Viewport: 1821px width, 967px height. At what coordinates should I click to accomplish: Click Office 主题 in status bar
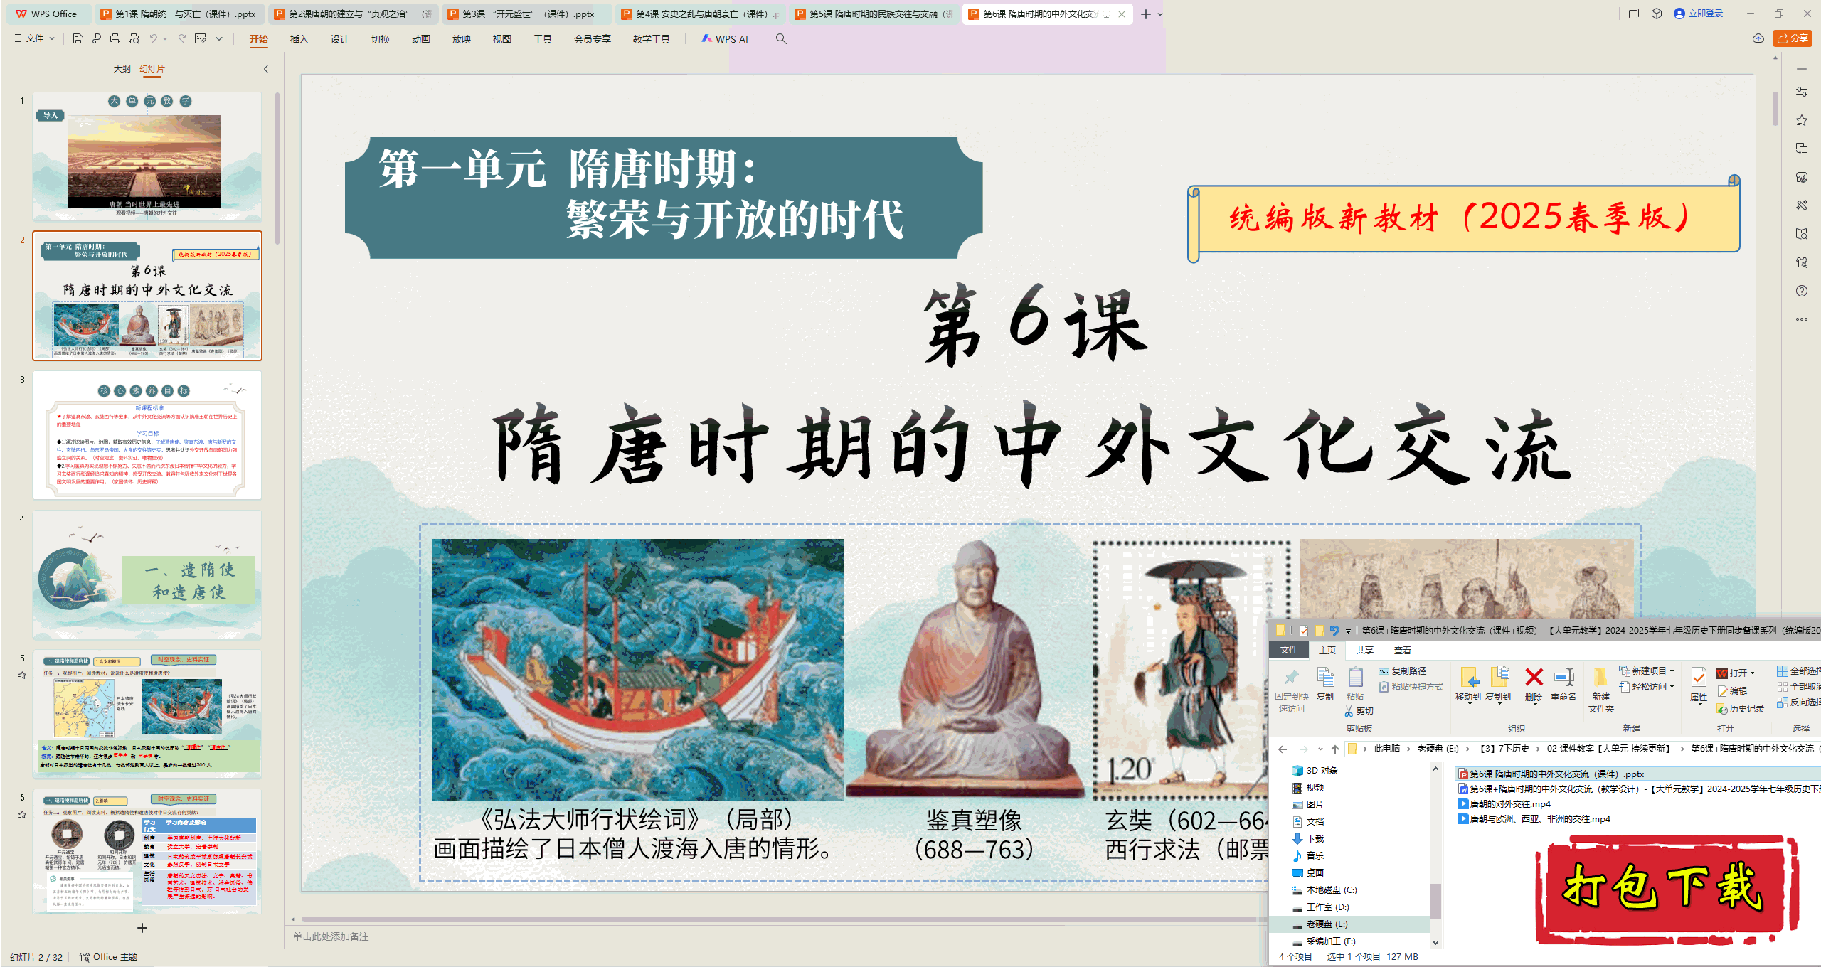[x=109, y=957]
